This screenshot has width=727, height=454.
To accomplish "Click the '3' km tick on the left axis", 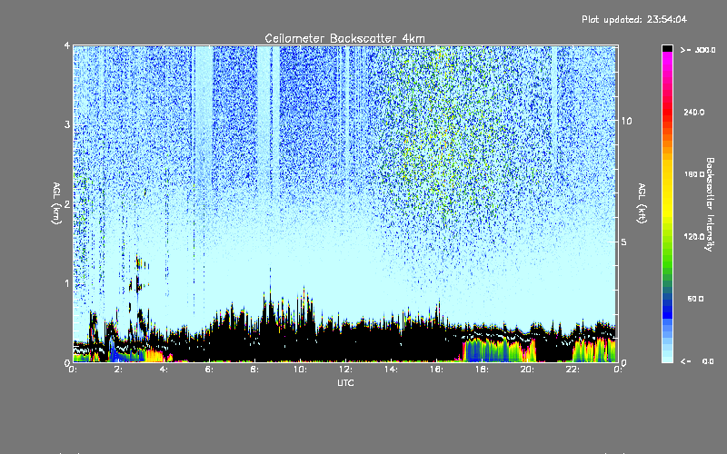I will [67, 124].
